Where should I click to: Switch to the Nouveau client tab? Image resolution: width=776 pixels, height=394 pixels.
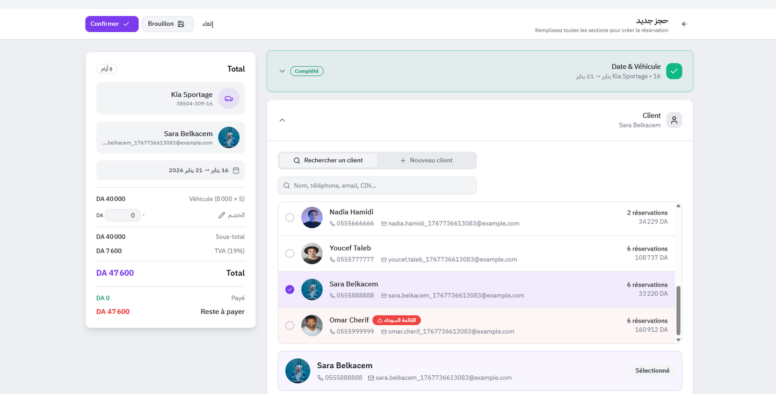[x=426, y=160]
